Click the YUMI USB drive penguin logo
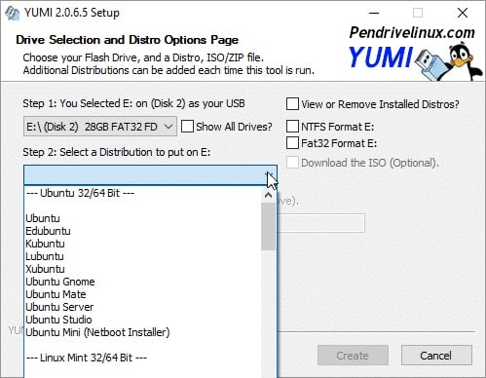 (x=416, y=60)
